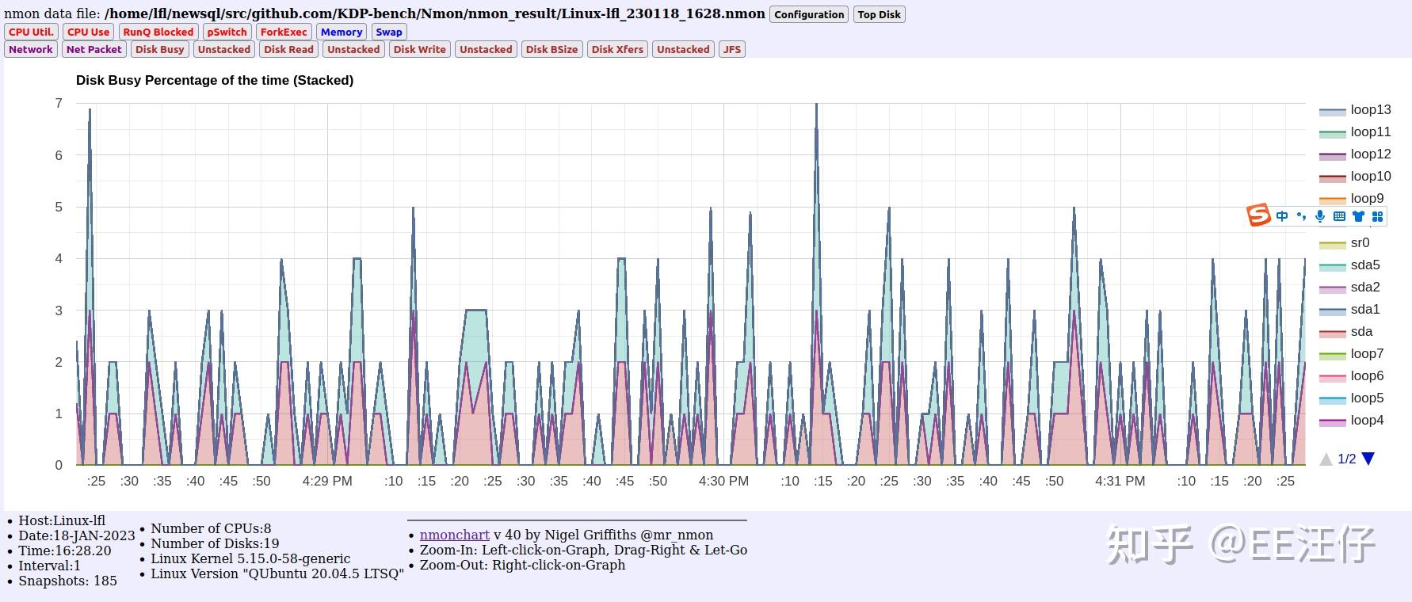This screenshot has width=1412, height=602.
Task: Follow the nmonchart link
Action: [455, 535]
